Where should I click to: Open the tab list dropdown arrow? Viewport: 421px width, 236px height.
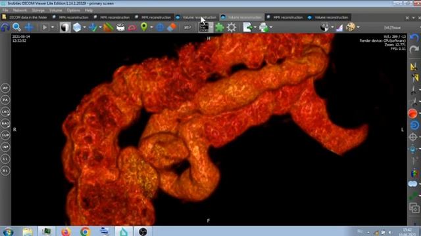point(413,18)
